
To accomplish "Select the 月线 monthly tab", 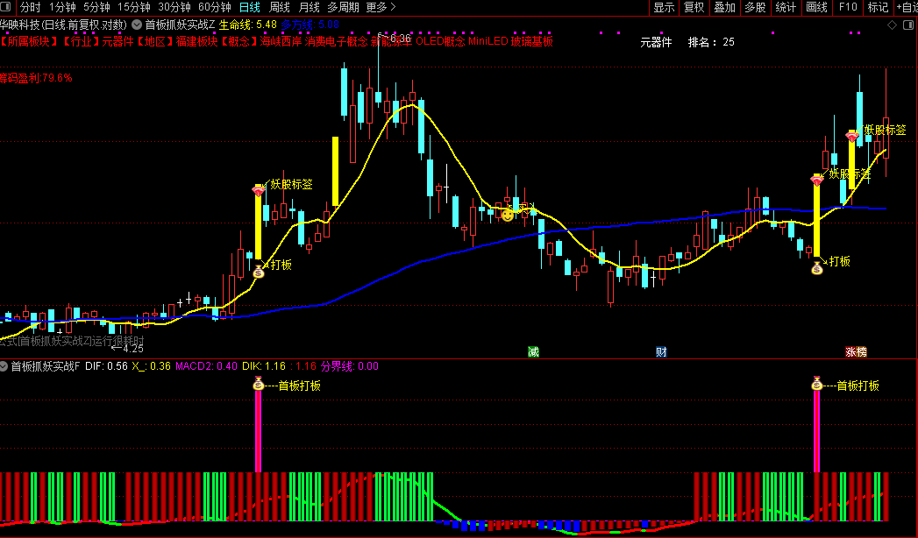I will [310, 7].
